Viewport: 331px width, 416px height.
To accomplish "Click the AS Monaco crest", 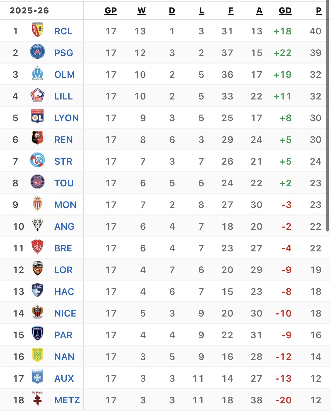I will coord(37,203).
